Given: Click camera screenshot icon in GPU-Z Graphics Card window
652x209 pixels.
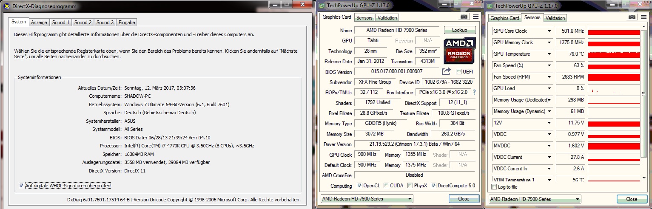Looking at the screenshot, I should tap(464, 17).
